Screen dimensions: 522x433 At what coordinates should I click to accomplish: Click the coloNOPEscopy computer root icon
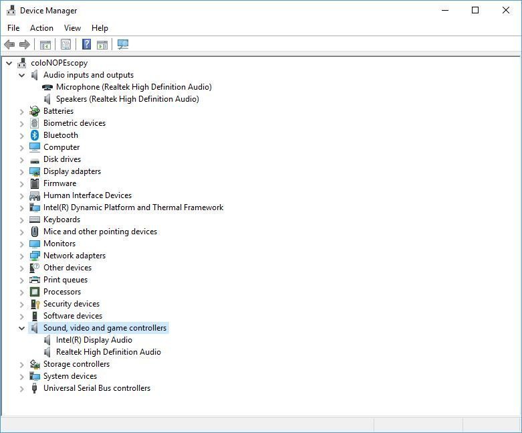pos(22,63)
